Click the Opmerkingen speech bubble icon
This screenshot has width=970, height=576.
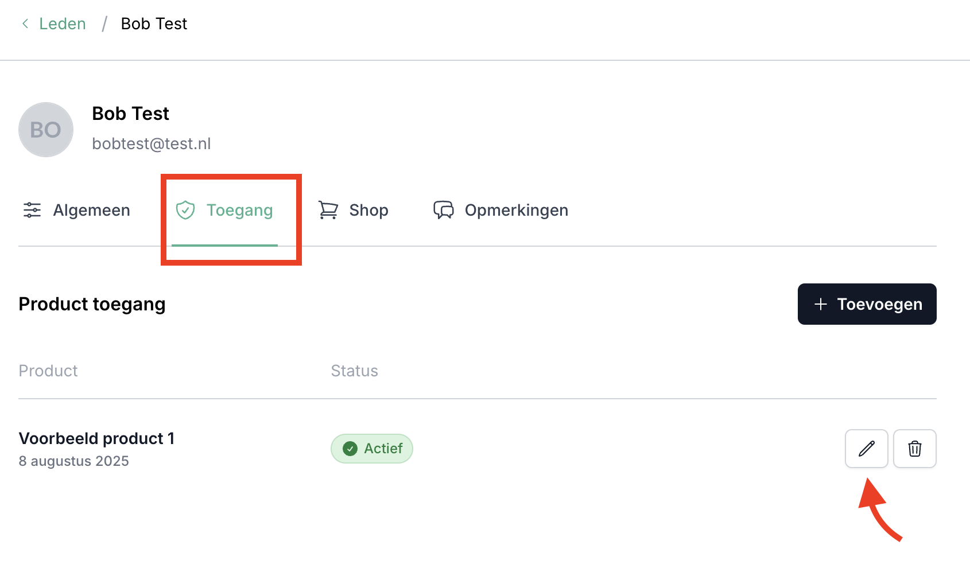pyautogui.click(x=444, y=210)
